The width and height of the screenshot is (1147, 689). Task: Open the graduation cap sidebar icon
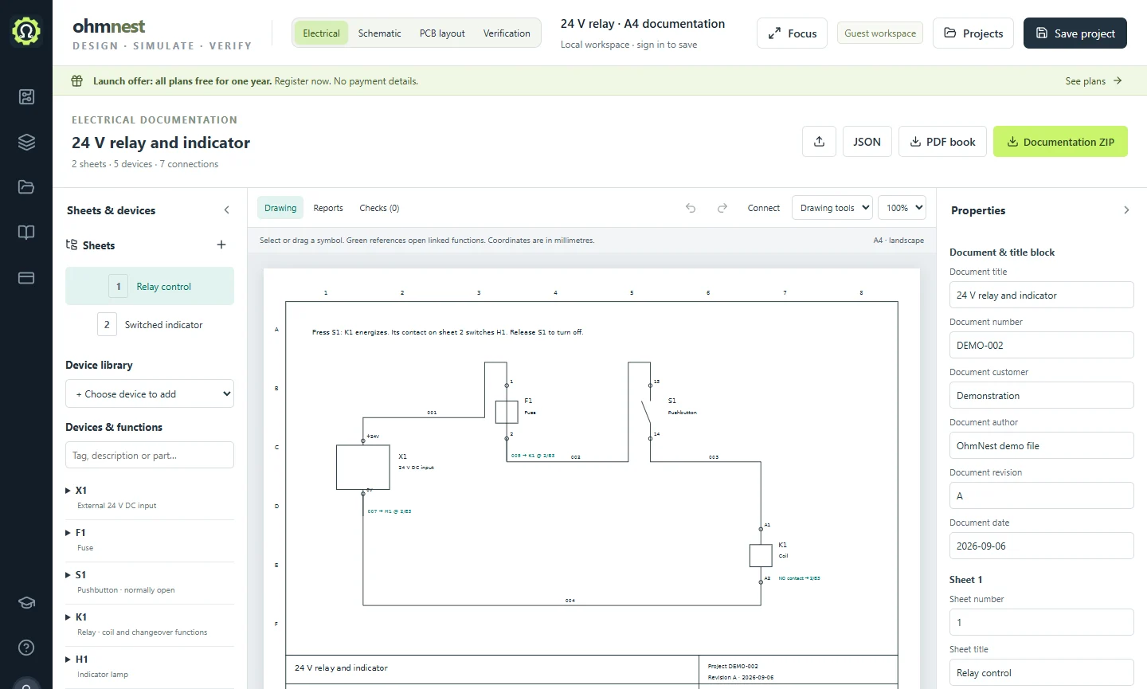26,602
